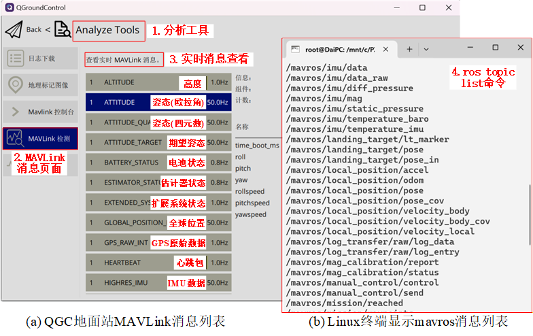The width and height of the screenshot is (533, 336).
Task: Select the HEARTBEAT message row
Action: tap(158, 263)
